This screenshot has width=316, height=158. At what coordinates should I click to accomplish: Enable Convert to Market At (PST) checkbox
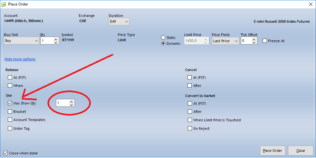(x=190, y=103)
